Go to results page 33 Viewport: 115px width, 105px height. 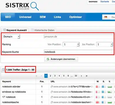click(x=76, y=76)
